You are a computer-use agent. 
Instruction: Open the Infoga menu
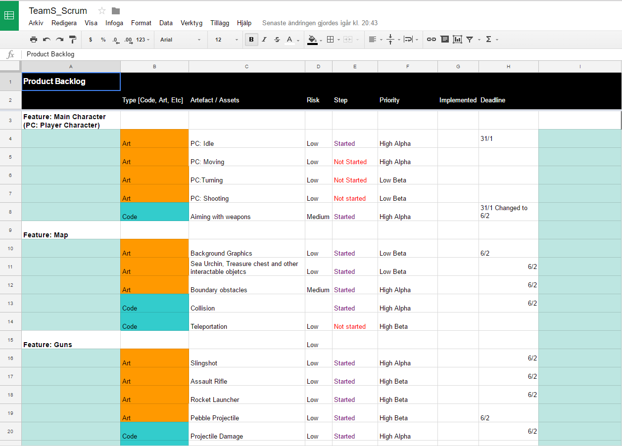(x=114, y=23)
